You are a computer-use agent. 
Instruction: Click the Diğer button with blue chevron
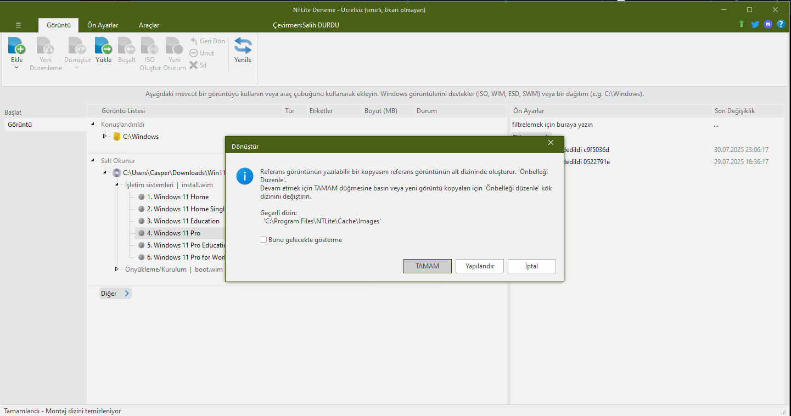115,294
